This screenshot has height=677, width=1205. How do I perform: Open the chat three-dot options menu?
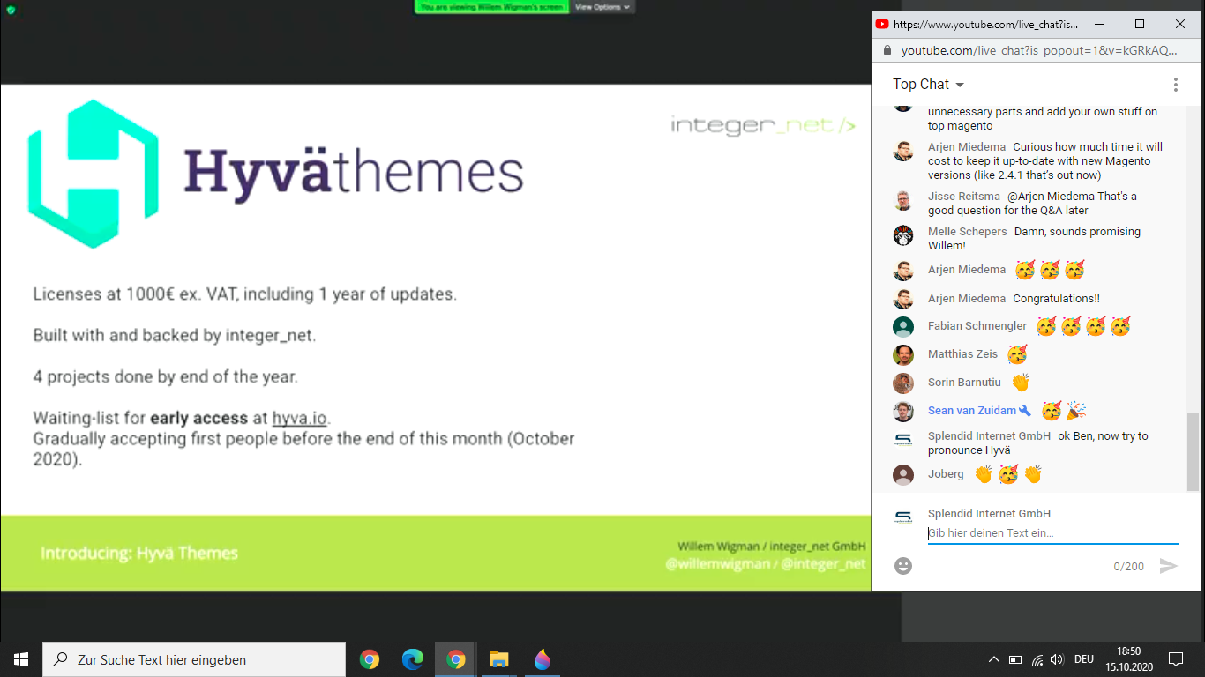click(x=1175, y=85)
